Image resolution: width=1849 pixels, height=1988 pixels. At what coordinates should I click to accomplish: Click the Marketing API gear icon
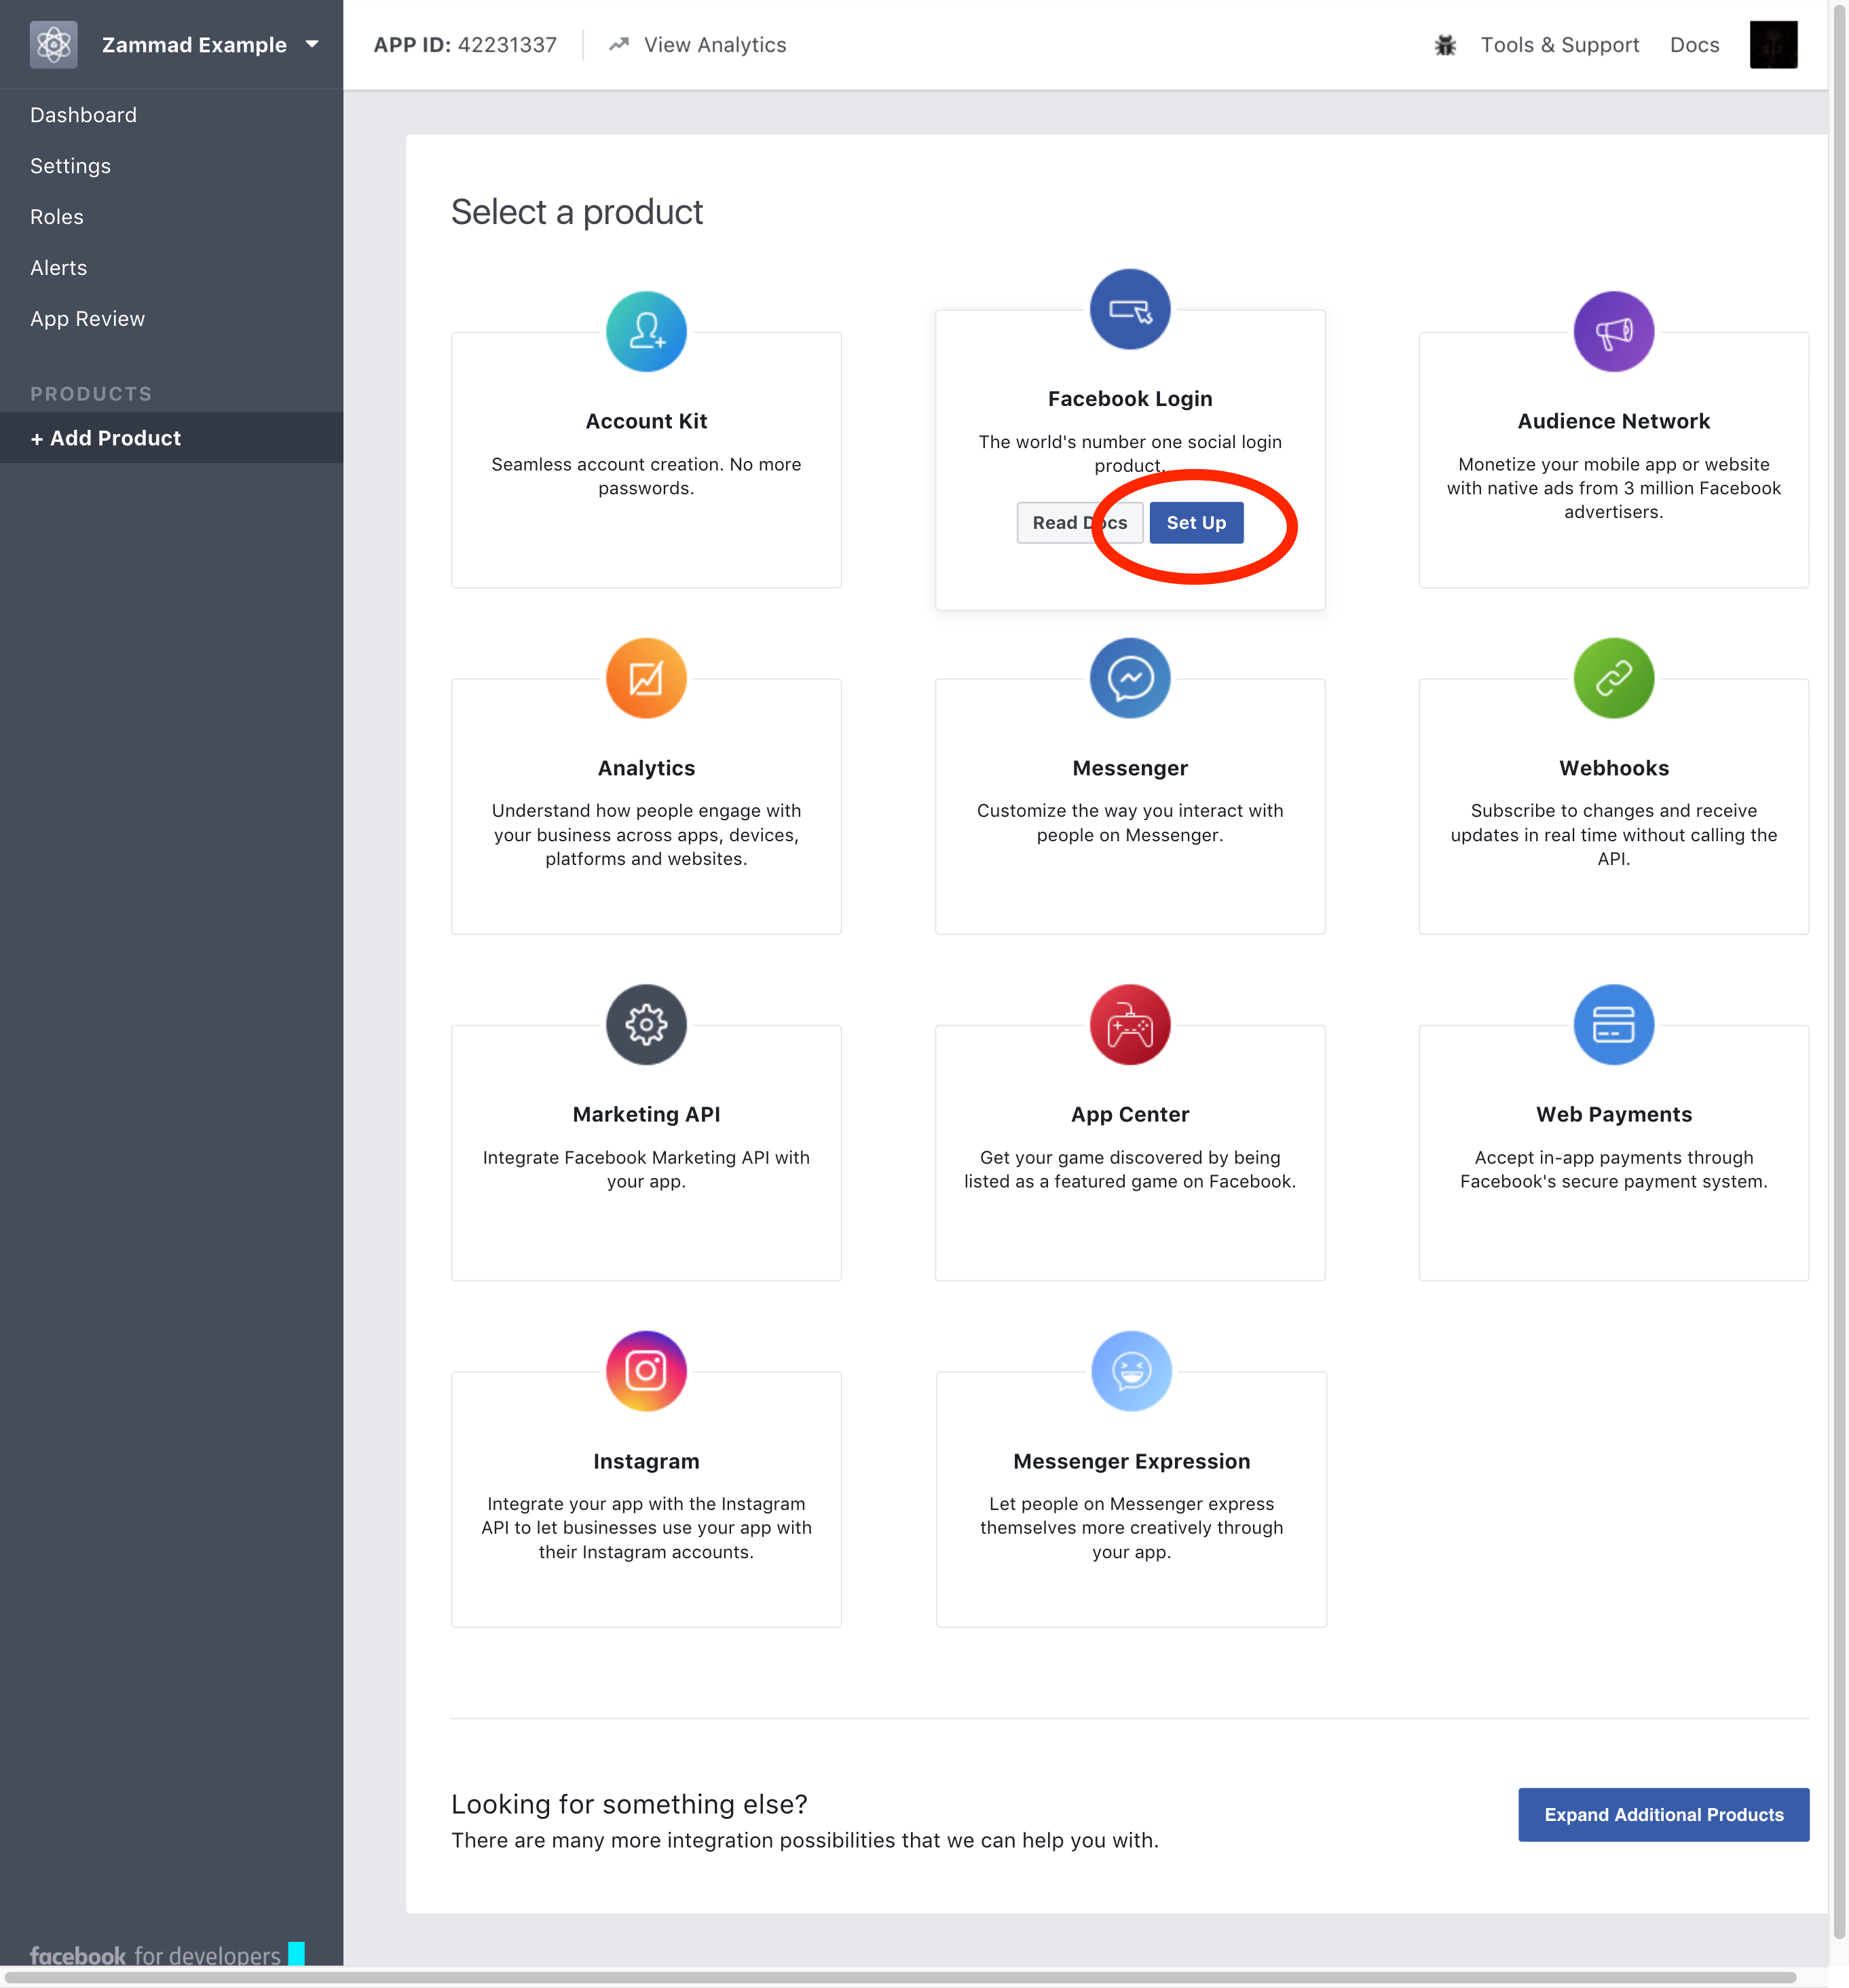pyautogui.click(x=646, y=1025)
